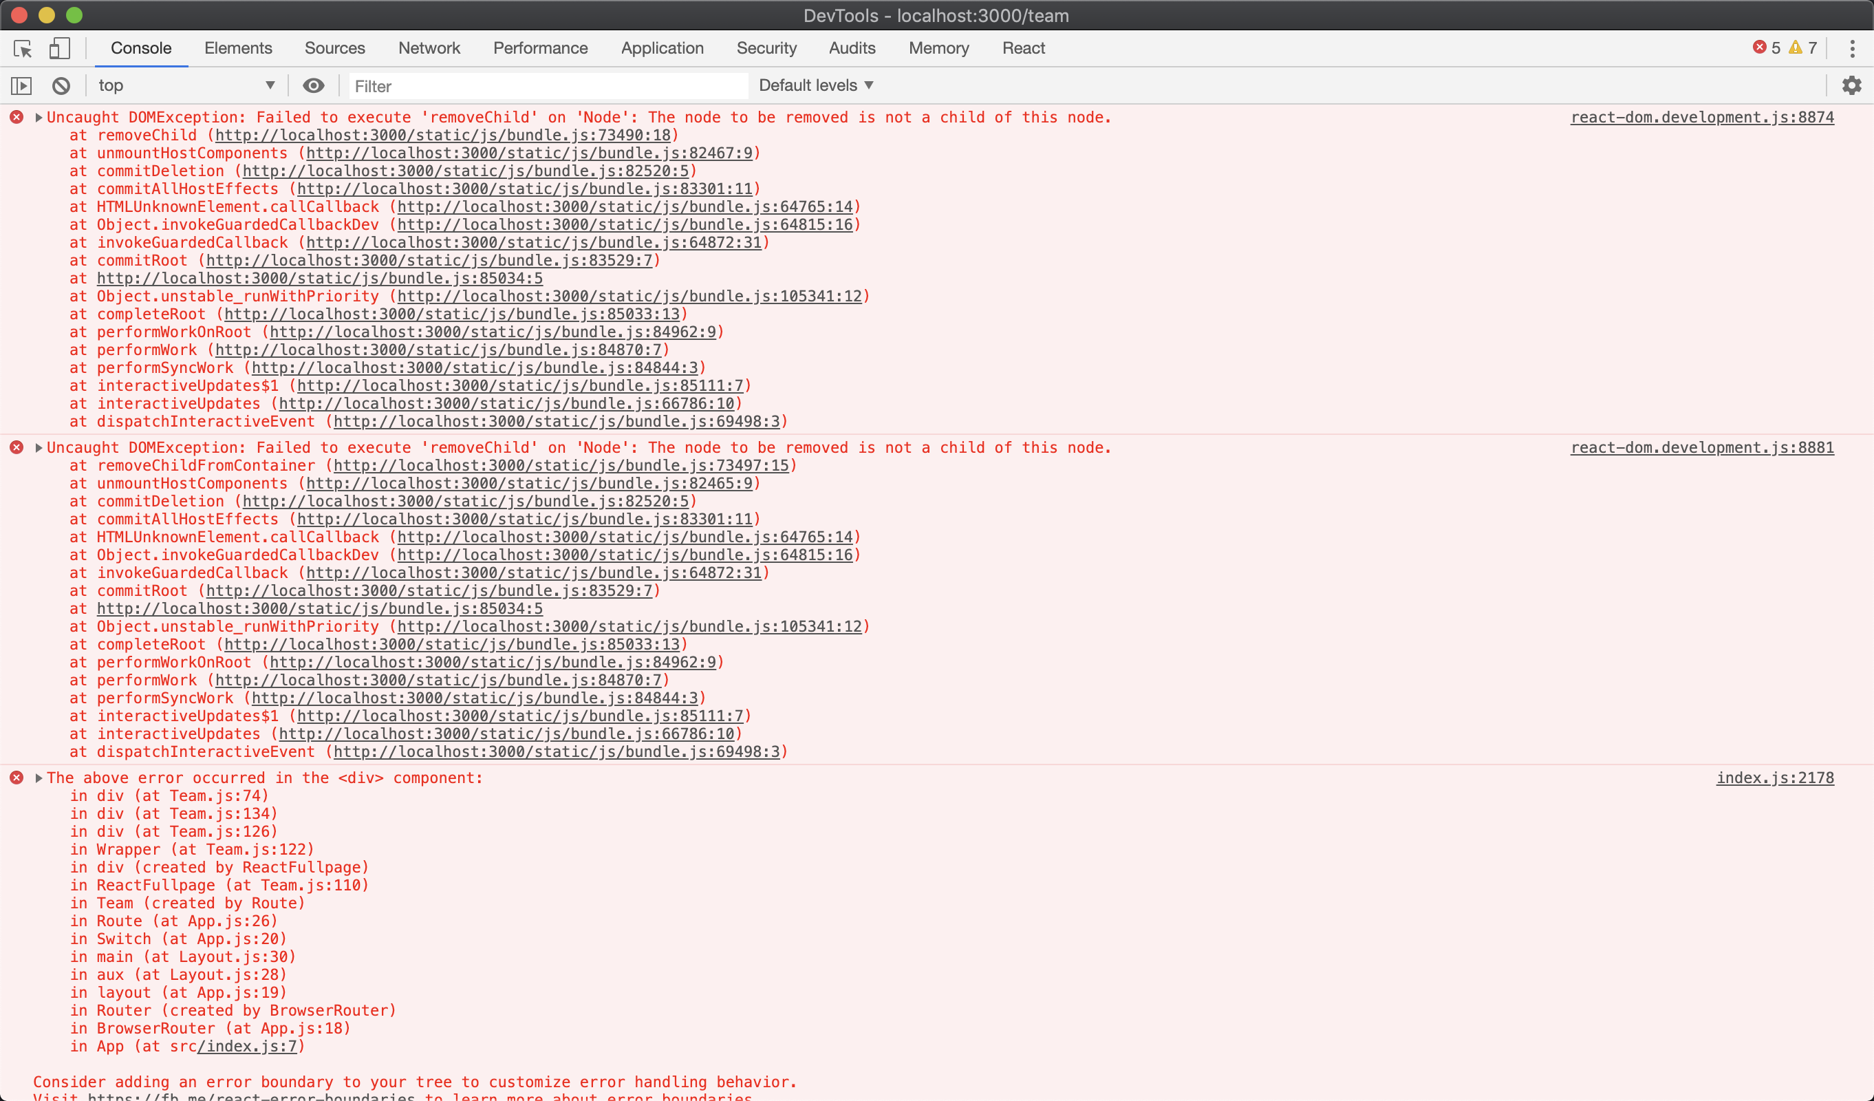Open react-dom.development.js:8874 source link
The width and height of the screenshot is (1874, 1101).
click(x=1701, y=117)
